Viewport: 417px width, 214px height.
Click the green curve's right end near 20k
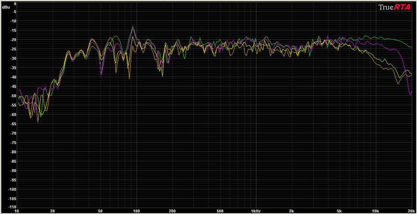410,47
